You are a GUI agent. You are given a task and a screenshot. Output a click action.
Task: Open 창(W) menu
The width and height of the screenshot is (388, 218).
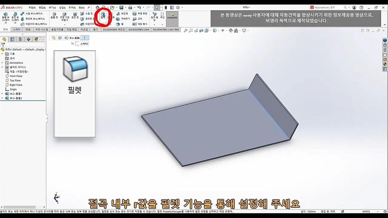tap(82, 7)
